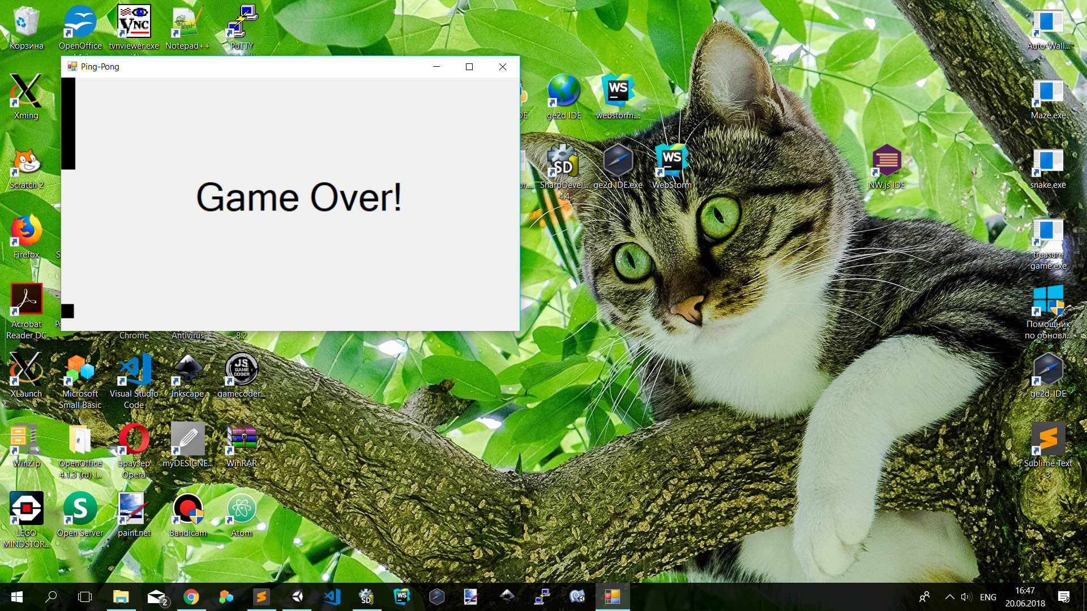The image size is (1087, 611).
Task: Open Task View on the taskbar
Action: click(x=85, y=597)
